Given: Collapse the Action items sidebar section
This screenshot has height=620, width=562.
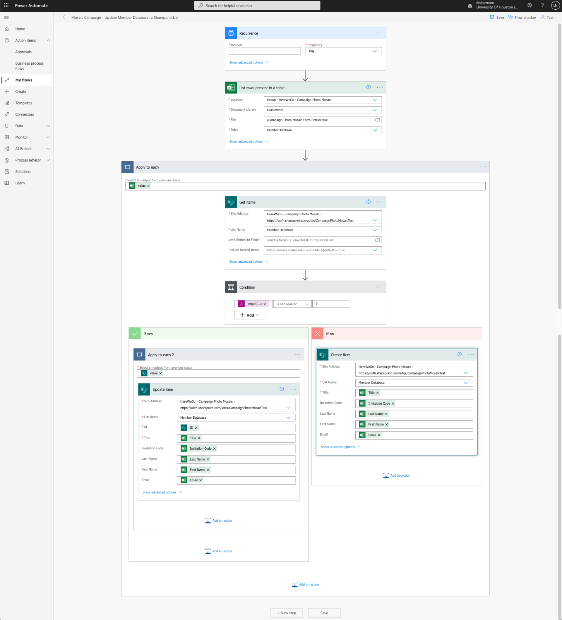Looking at the screenshot, I should tap(48, 40).
